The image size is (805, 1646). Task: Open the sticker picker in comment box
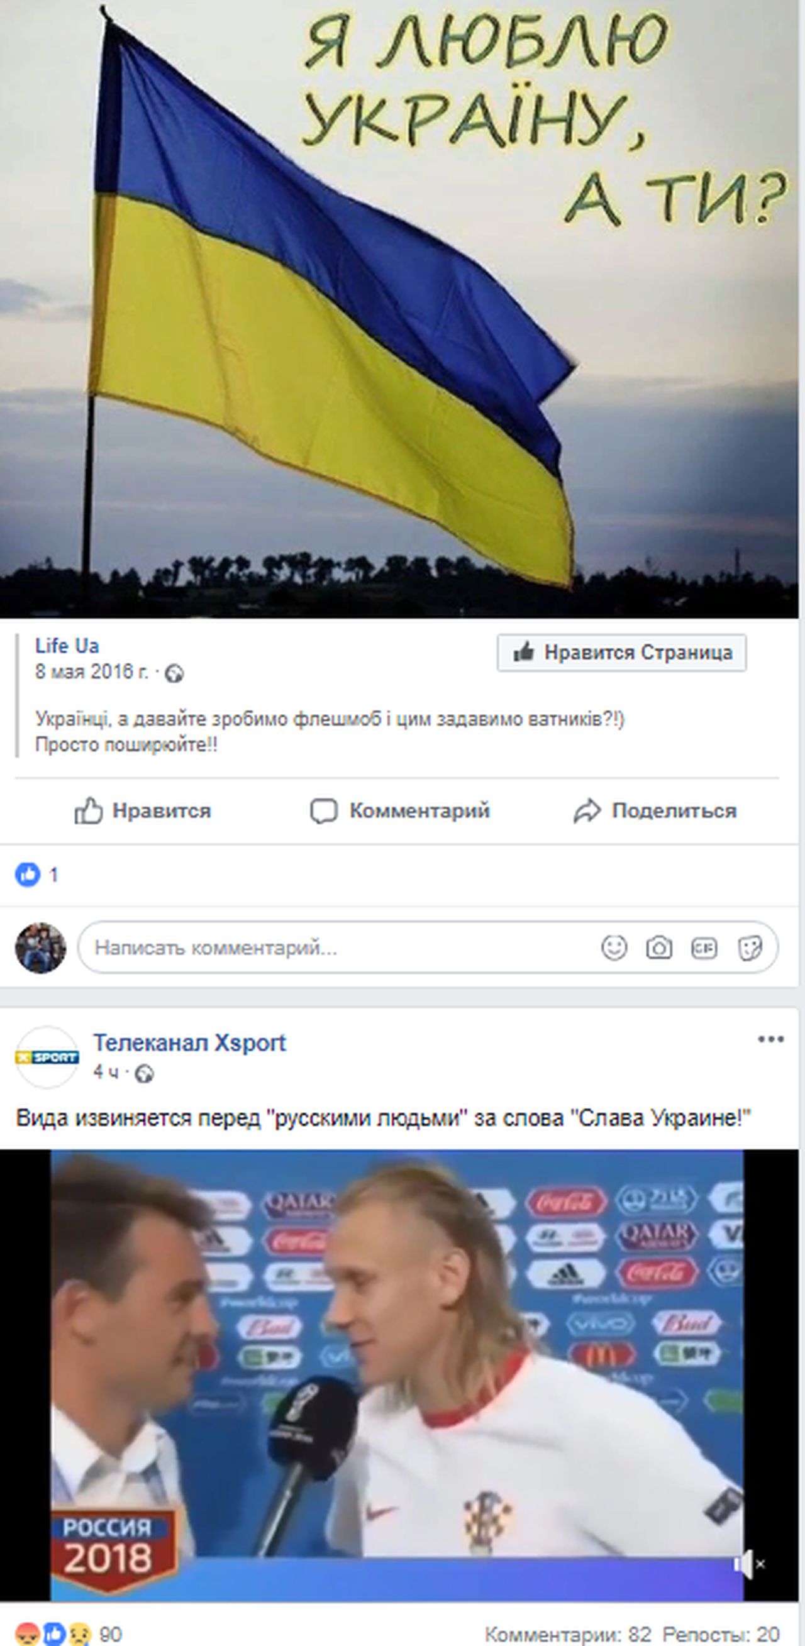point(749,947)
